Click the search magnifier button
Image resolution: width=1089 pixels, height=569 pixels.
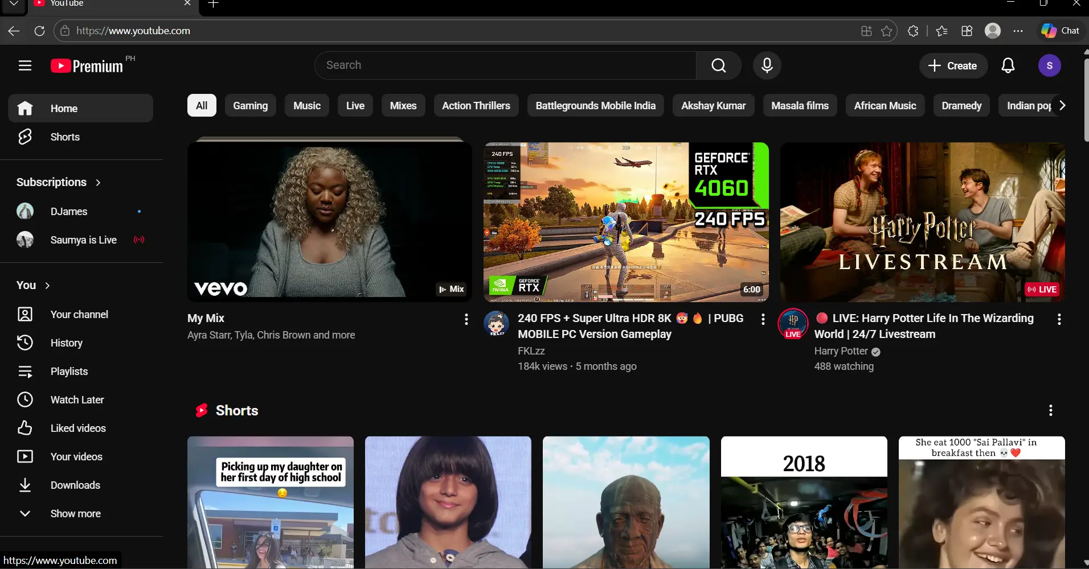[718, 65]
